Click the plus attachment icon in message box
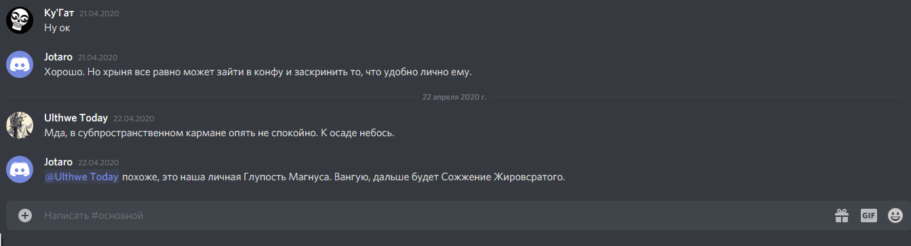This screenshot has height=246, width=911. [25, 216]
